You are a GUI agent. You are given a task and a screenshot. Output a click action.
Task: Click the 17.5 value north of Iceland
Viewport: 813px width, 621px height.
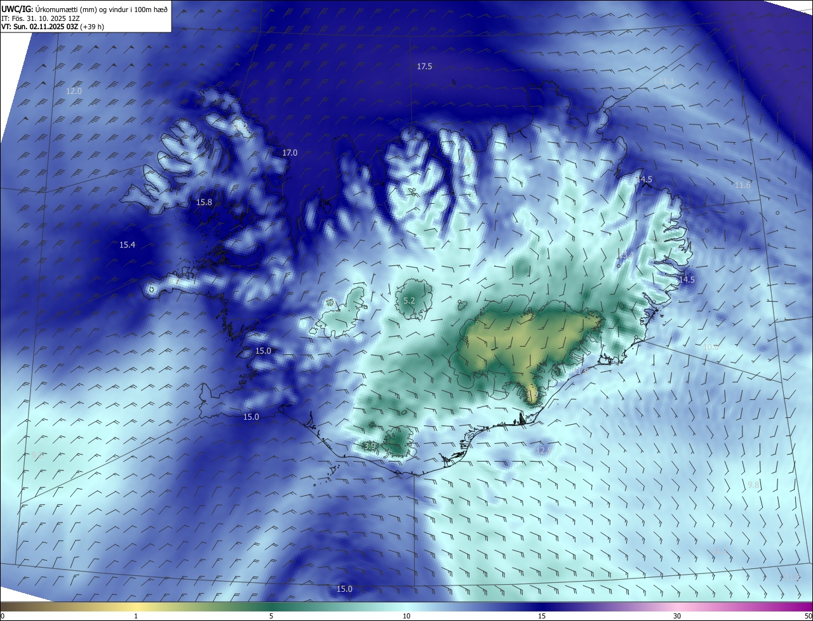[424, 67]
